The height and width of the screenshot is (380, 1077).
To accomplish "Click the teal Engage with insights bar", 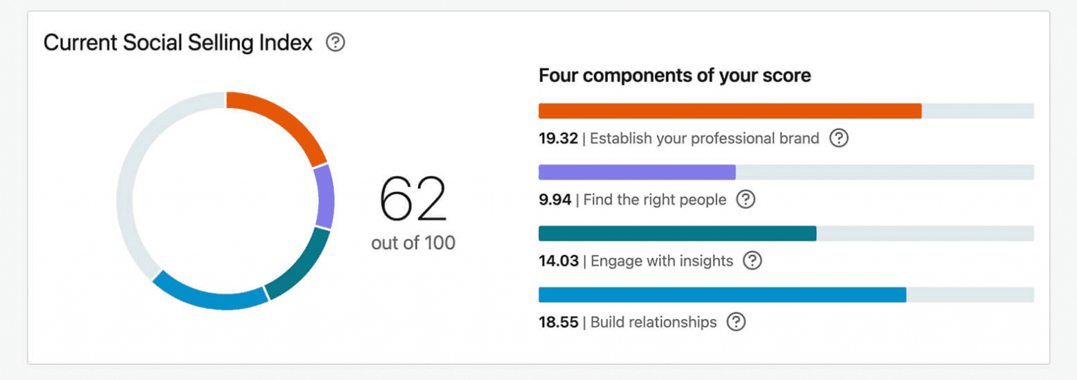I will coord(677,233).
